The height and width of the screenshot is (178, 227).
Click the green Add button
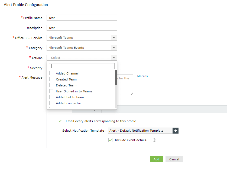click(x=156, y=159)
